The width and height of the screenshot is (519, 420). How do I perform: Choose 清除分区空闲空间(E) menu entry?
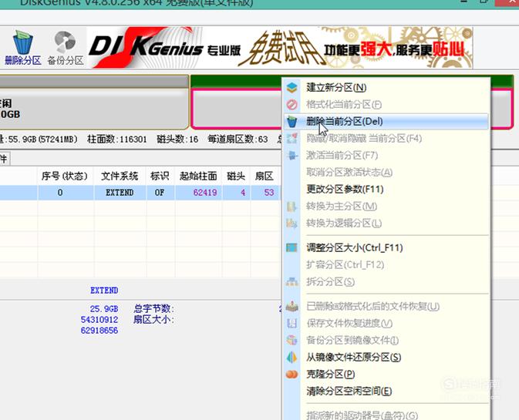tap(349, 391)
